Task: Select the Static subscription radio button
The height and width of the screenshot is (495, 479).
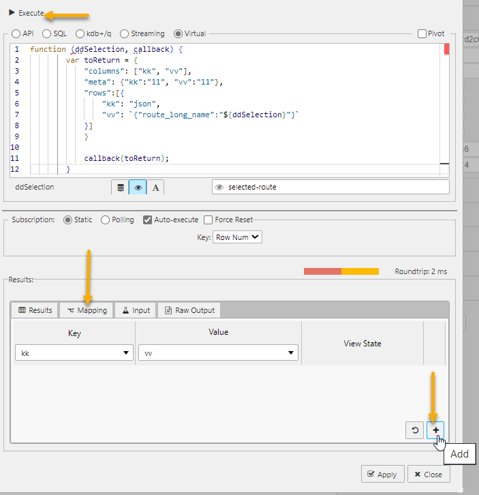Action: (x=67, y=220)
